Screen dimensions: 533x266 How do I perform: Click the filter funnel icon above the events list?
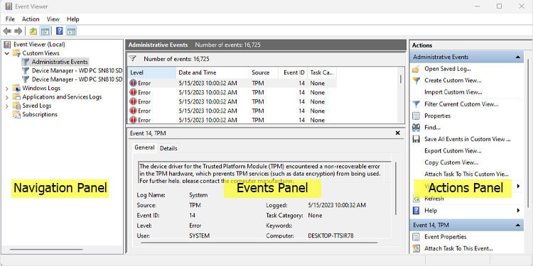pyautogui.click(x=133, y=59)
